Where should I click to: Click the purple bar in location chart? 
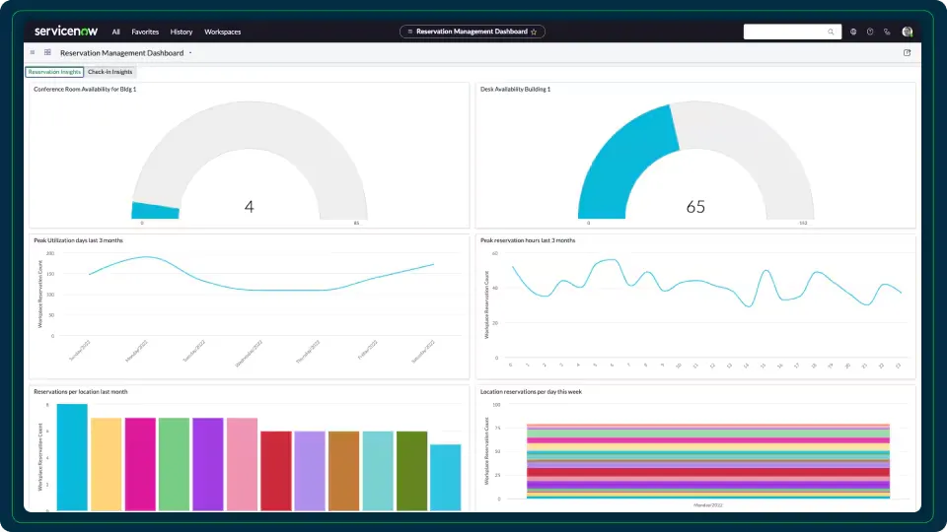208,464
